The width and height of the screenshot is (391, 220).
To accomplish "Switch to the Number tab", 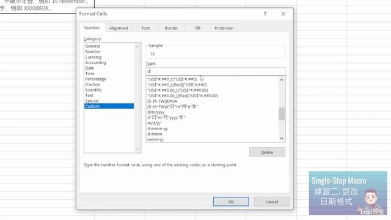I will (92, 28).
